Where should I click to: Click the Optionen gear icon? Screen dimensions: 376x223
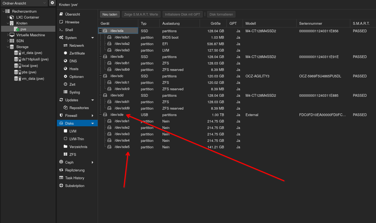click(65, 77)
